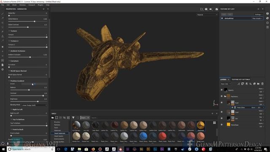Click the screenshot camera icon above viewport
Screen dimensions: 270x152
(216, 9)
